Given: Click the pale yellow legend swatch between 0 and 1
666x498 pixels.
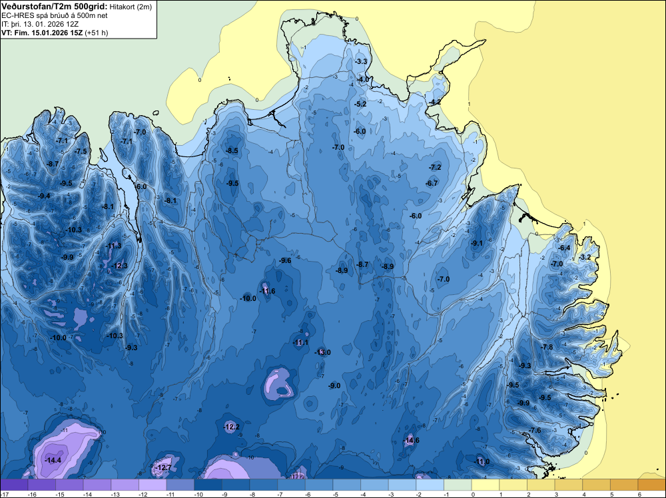Looking at the screenshot, I should [486, 485].
